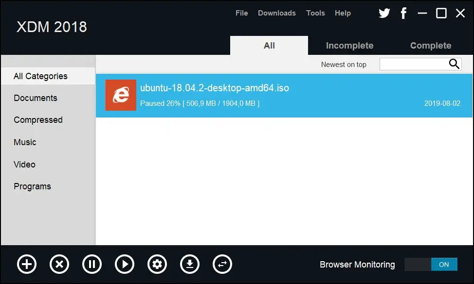This screenshot has height=284, width=474.
Task: Click the XDM 2018 title
Action: (x=52, y=27)
